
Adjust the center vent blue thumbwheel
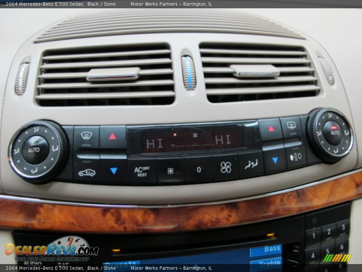point(189,73)
